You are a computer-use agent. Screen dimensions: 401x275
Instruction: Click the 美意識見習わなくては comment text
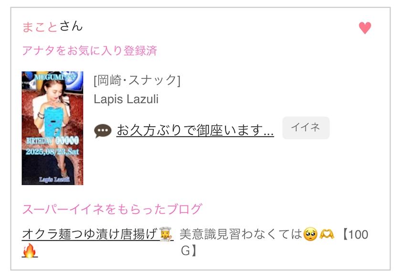point(241,234)
